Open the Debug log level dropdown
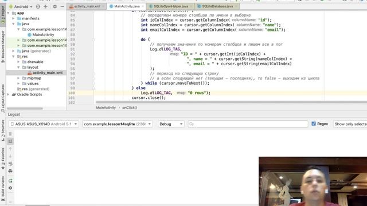 171,124
